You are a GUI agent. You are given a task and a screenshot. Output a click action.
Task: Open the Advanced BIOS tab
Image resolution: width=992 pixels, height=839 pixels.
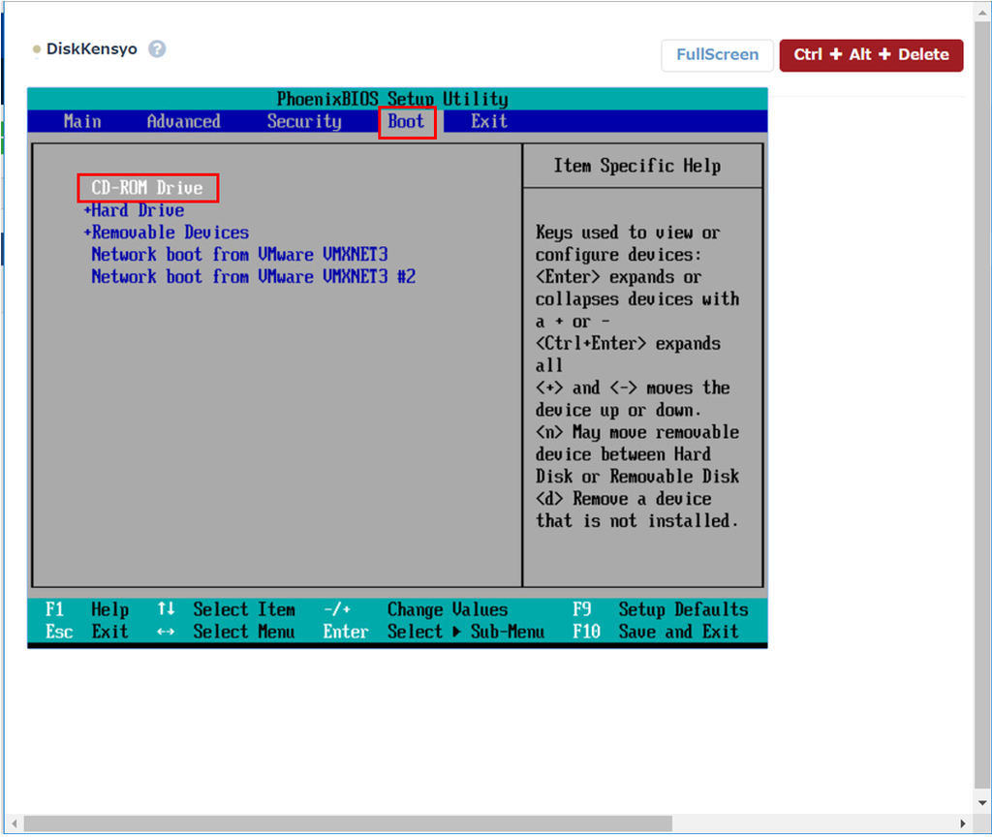183,121
